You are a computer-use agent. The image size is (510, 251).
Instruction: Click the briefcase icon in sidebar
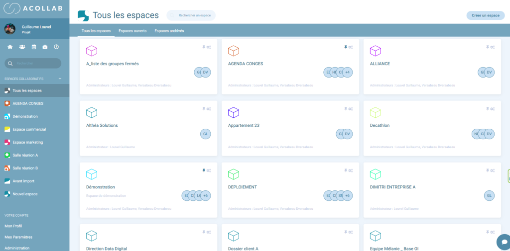pos(45,47)
